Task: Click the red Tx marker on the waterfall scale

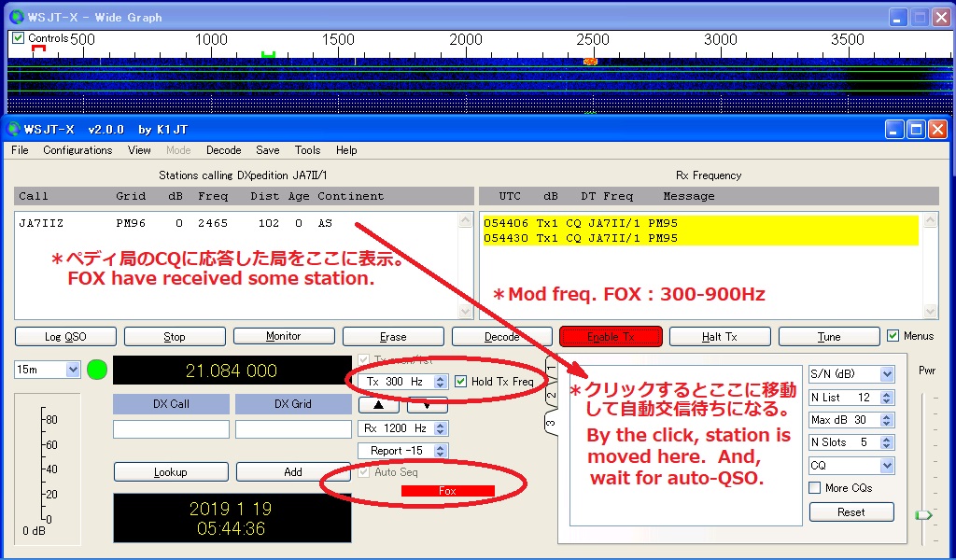Action: 38,49
